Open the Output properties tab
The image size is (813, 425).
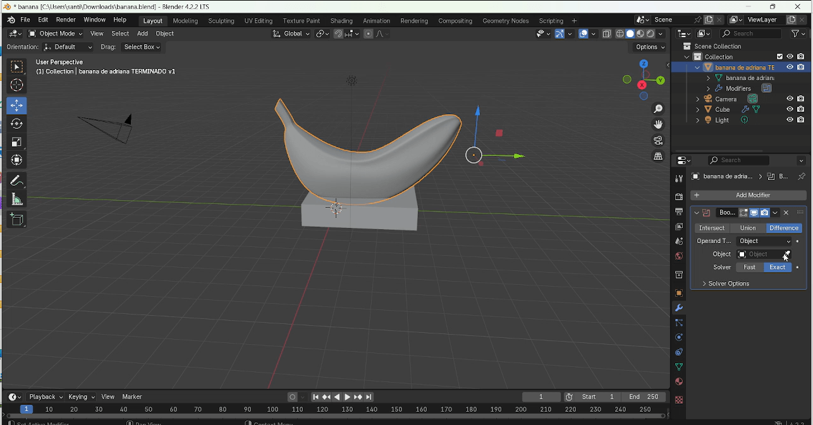pos(679,212)
